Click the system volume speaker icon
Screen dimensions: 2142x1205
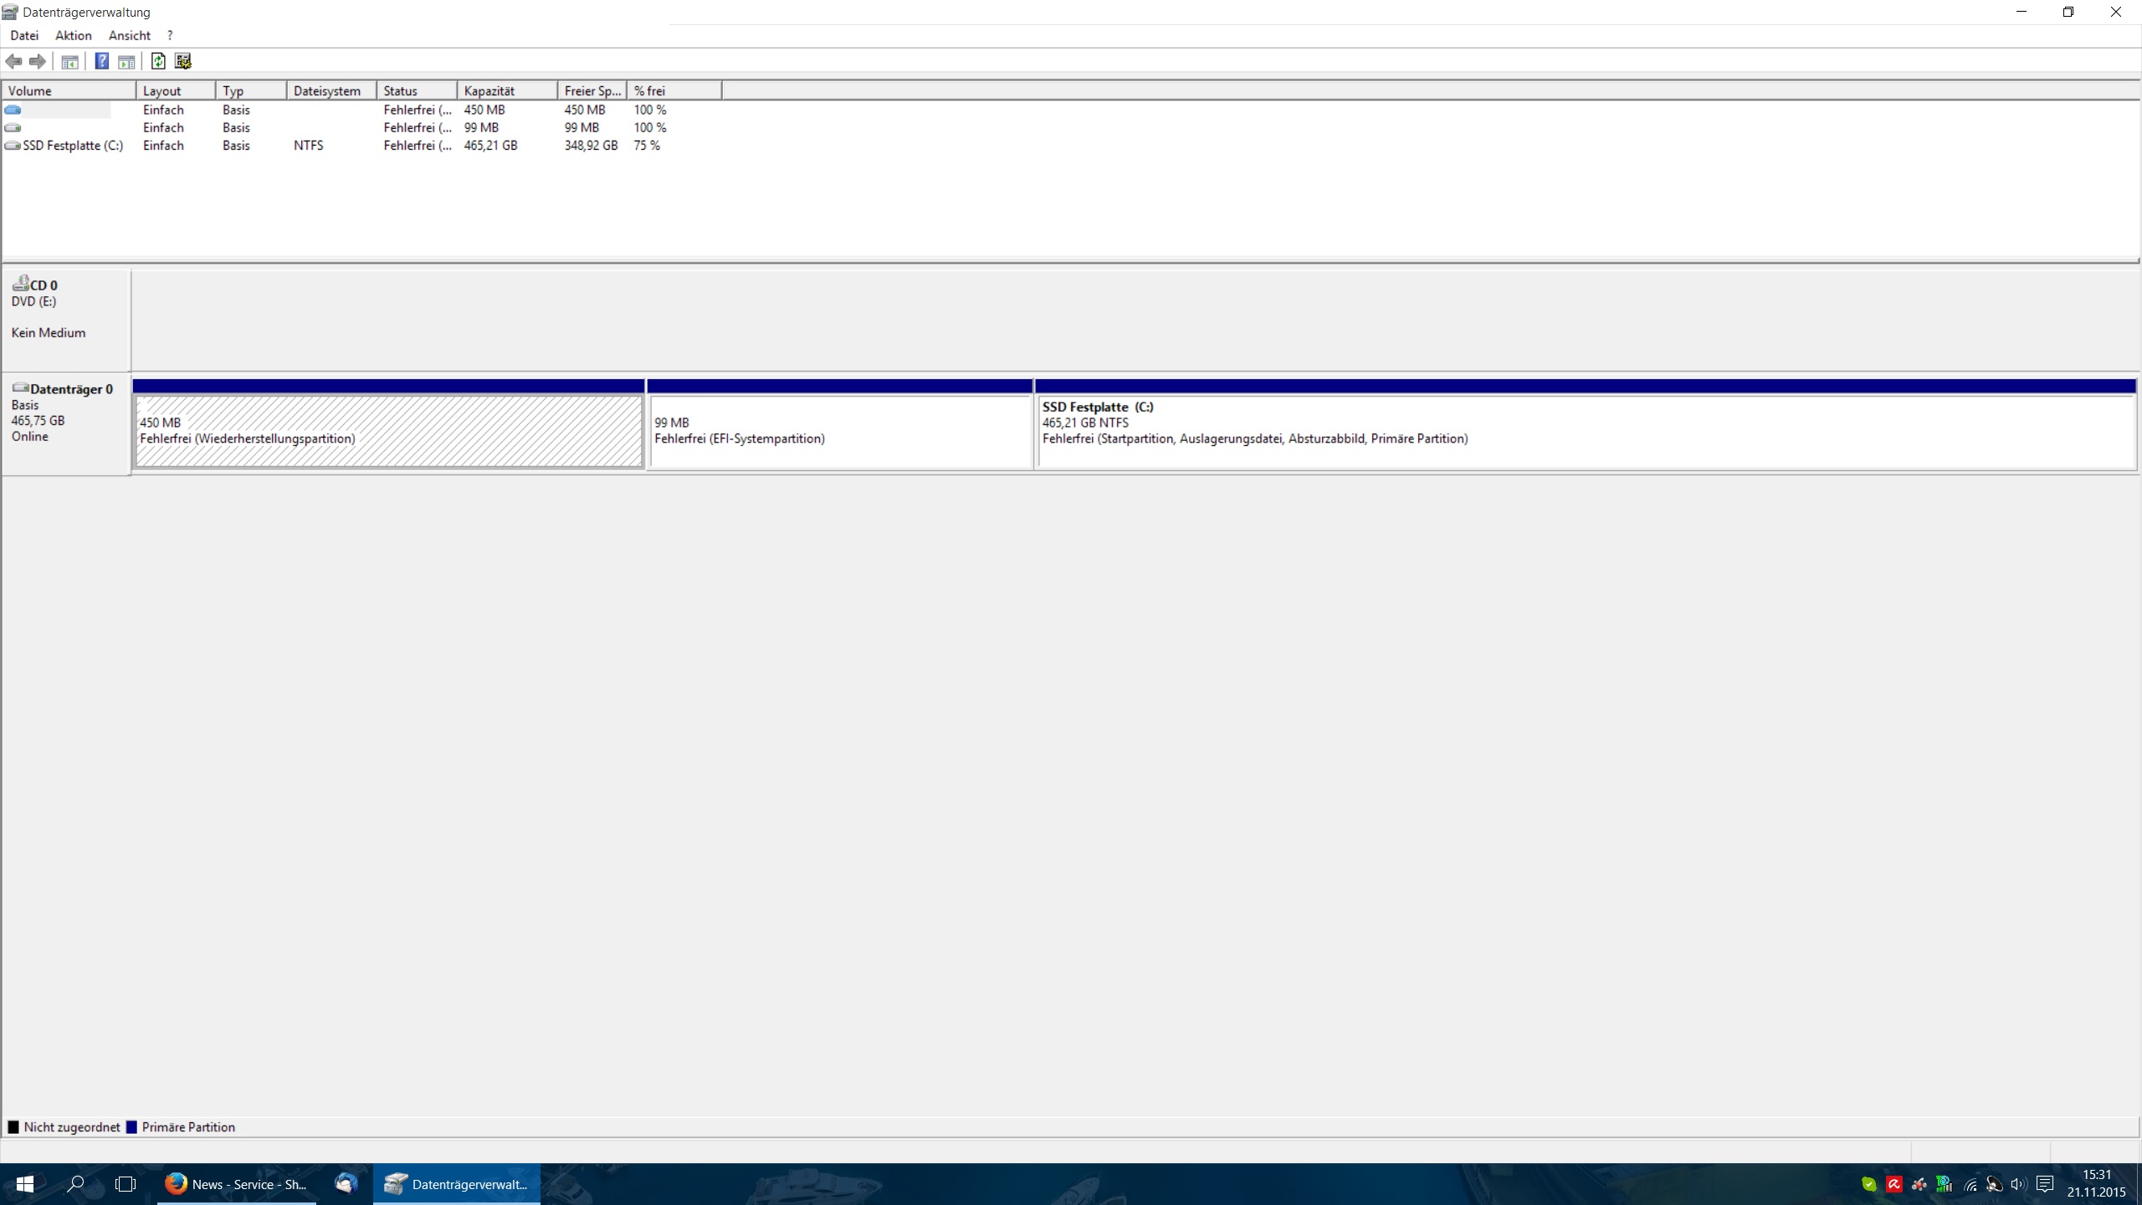click(2018, 1184)
